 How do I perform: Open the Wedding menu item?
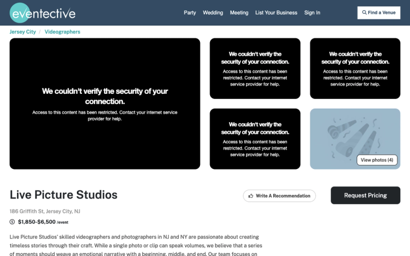(x=213, y=13)
